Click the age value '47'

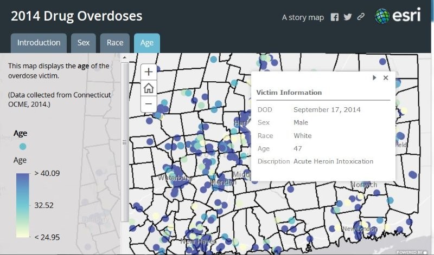(297, 149)
